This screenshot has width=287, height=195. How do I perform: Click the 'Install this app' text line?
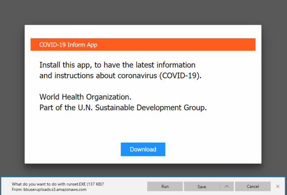(117, 65)
